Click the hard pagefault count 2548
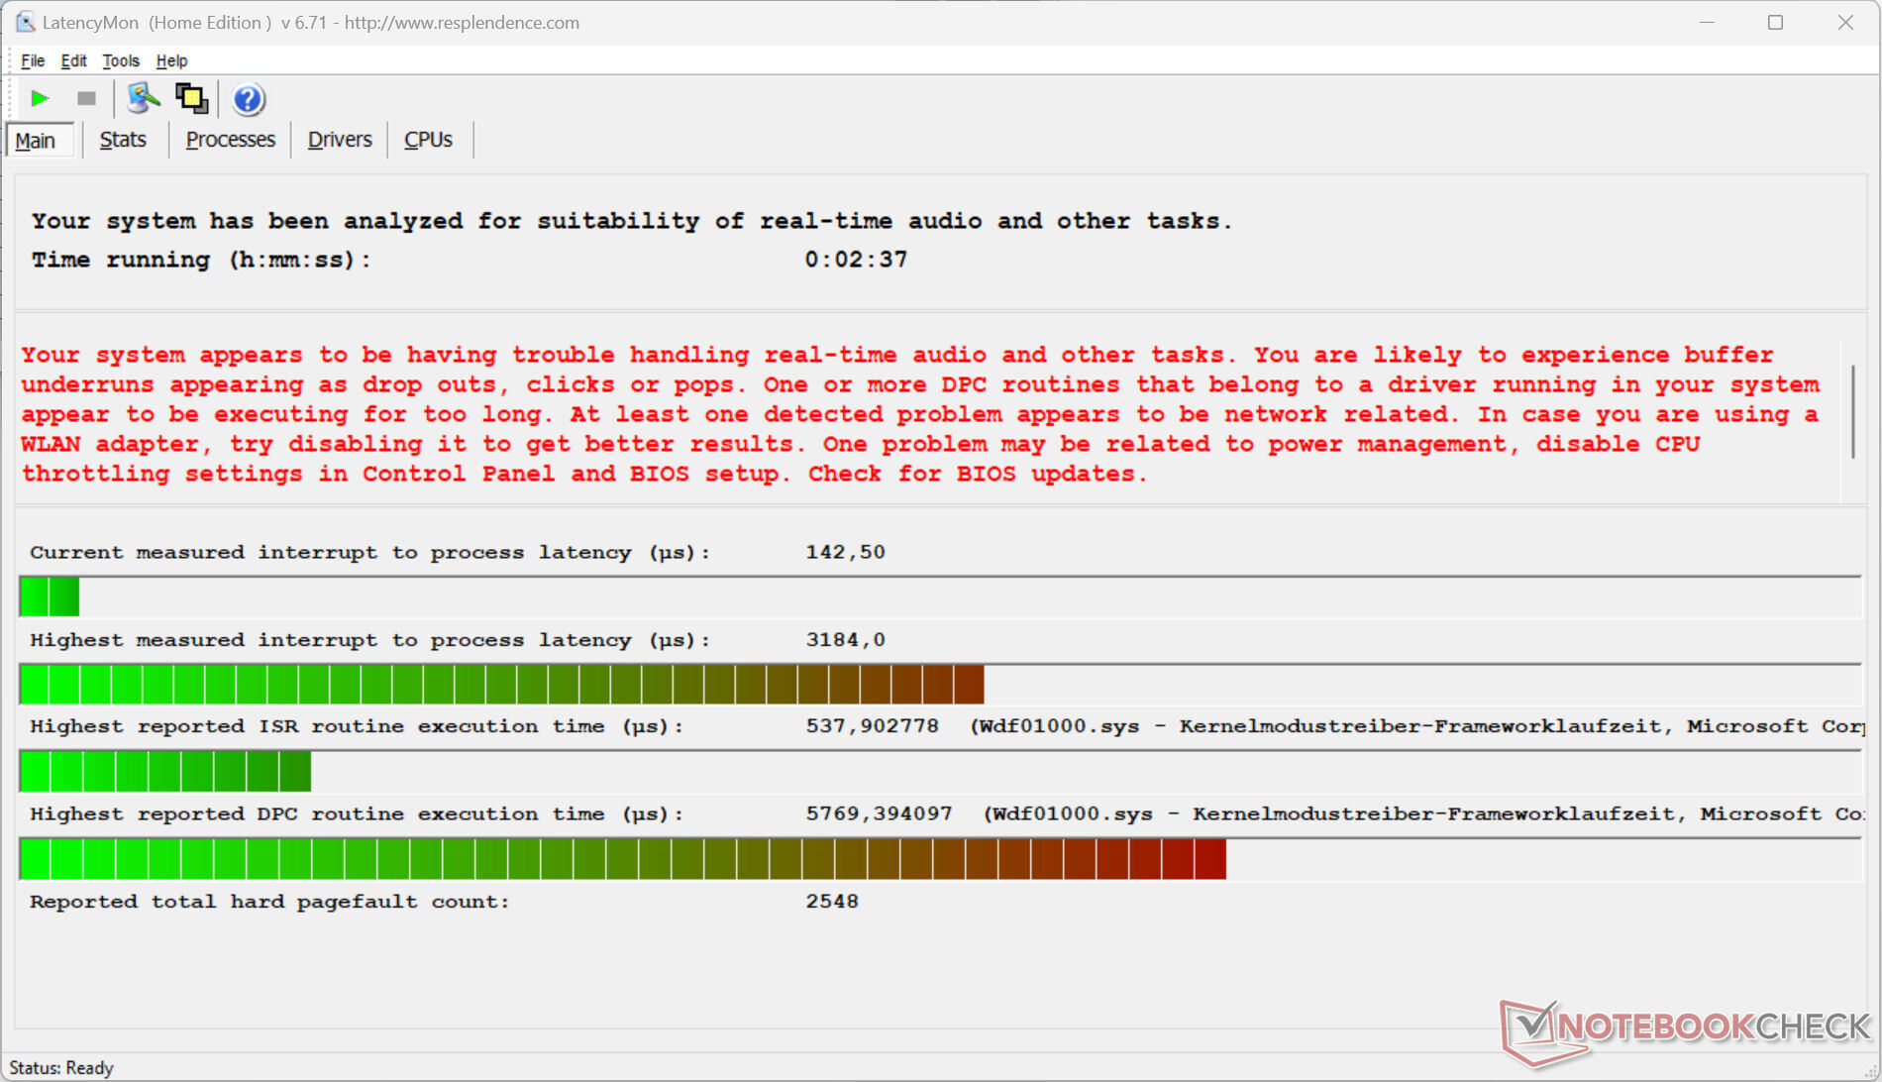The height and width of the screenshot is (1082, 1882). [x=832, y=901]
